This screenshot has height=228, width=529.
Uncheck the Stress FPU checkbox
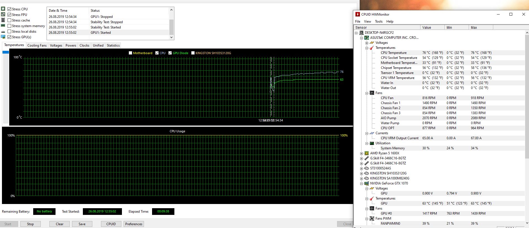(9, 15)
